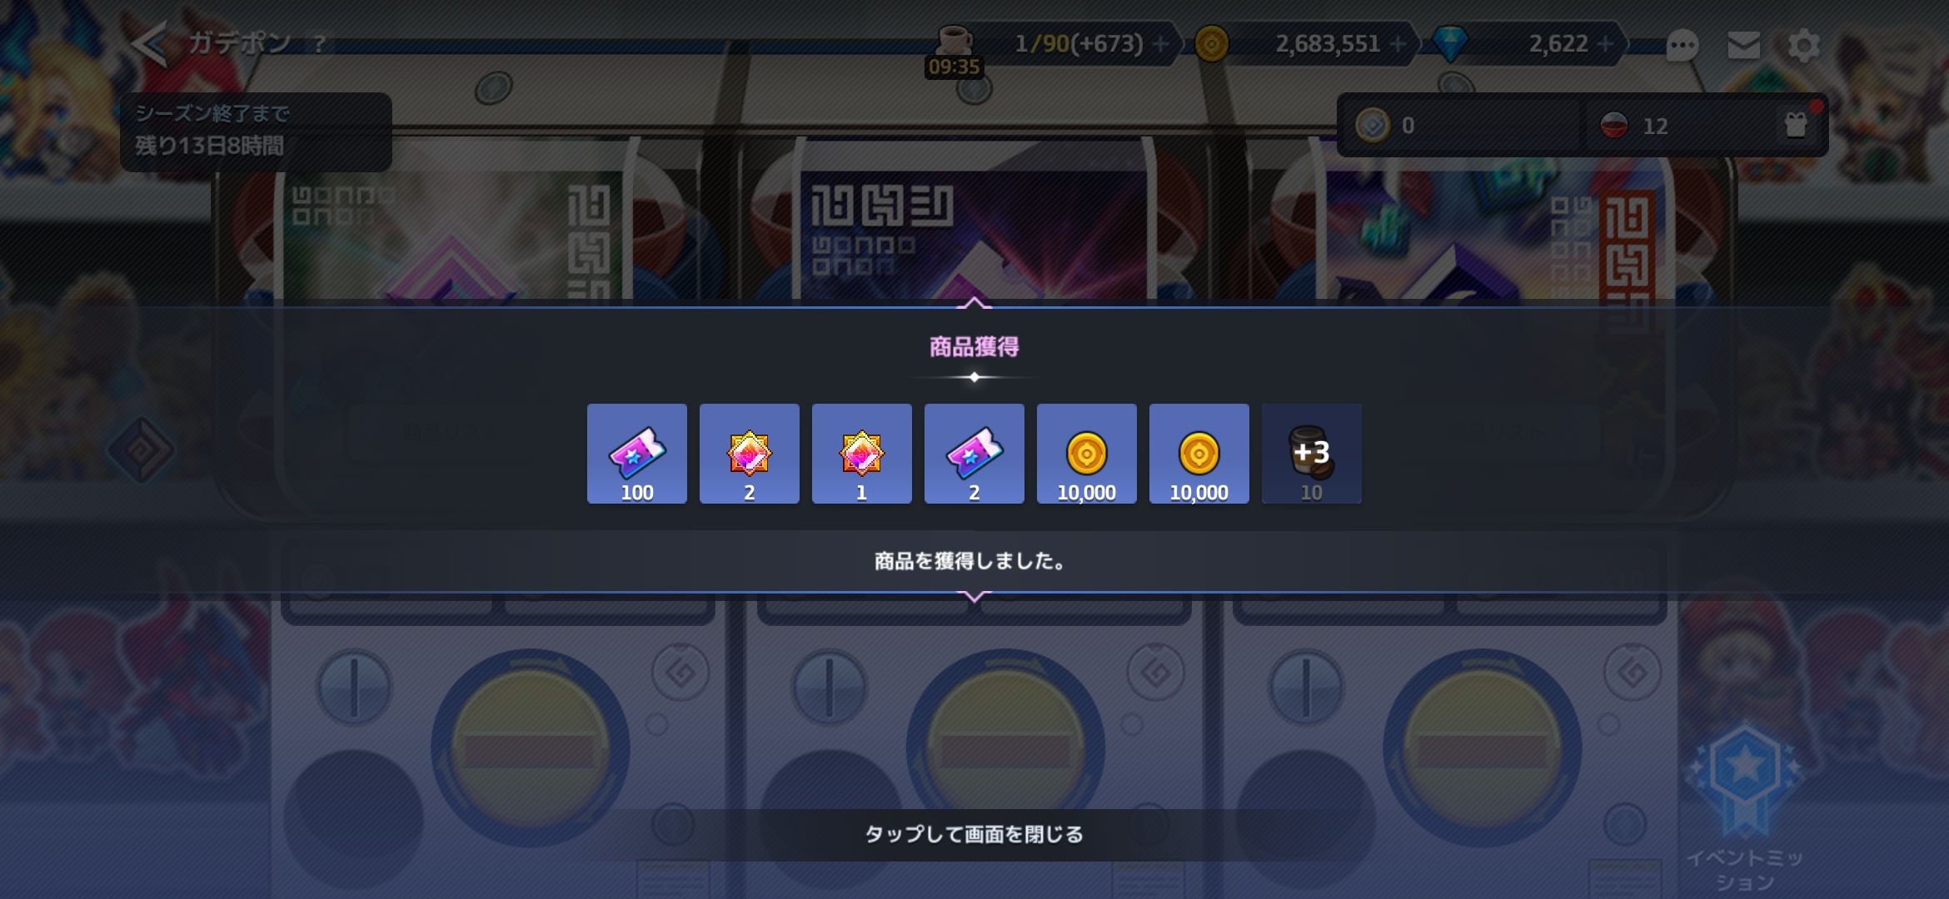Select the first reward tile with quantity 2

pyautogui.click(x=750, y=454)
